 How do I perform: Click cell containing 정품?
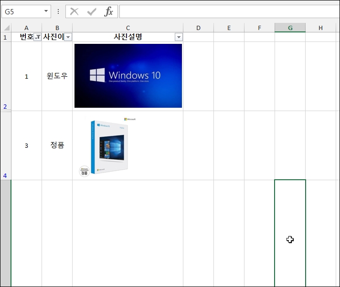(x=57, y=145)
